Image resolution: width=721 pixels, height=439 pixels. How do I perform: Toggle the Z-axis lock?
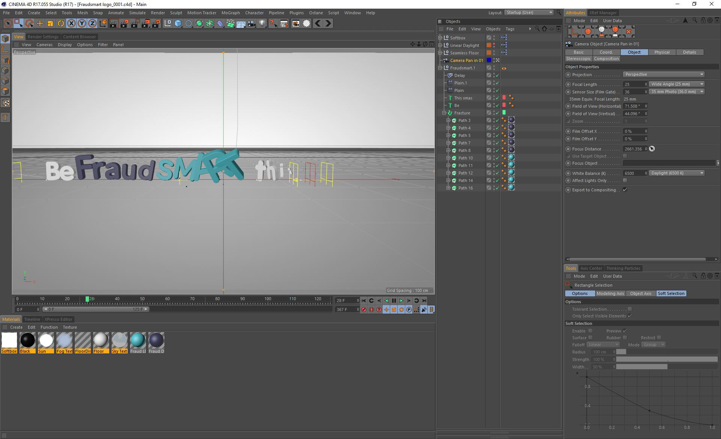pos(92,23)
